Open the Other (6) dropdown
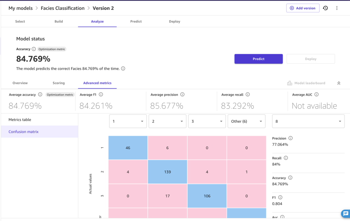350x221 pixels. tap(246, 121)
